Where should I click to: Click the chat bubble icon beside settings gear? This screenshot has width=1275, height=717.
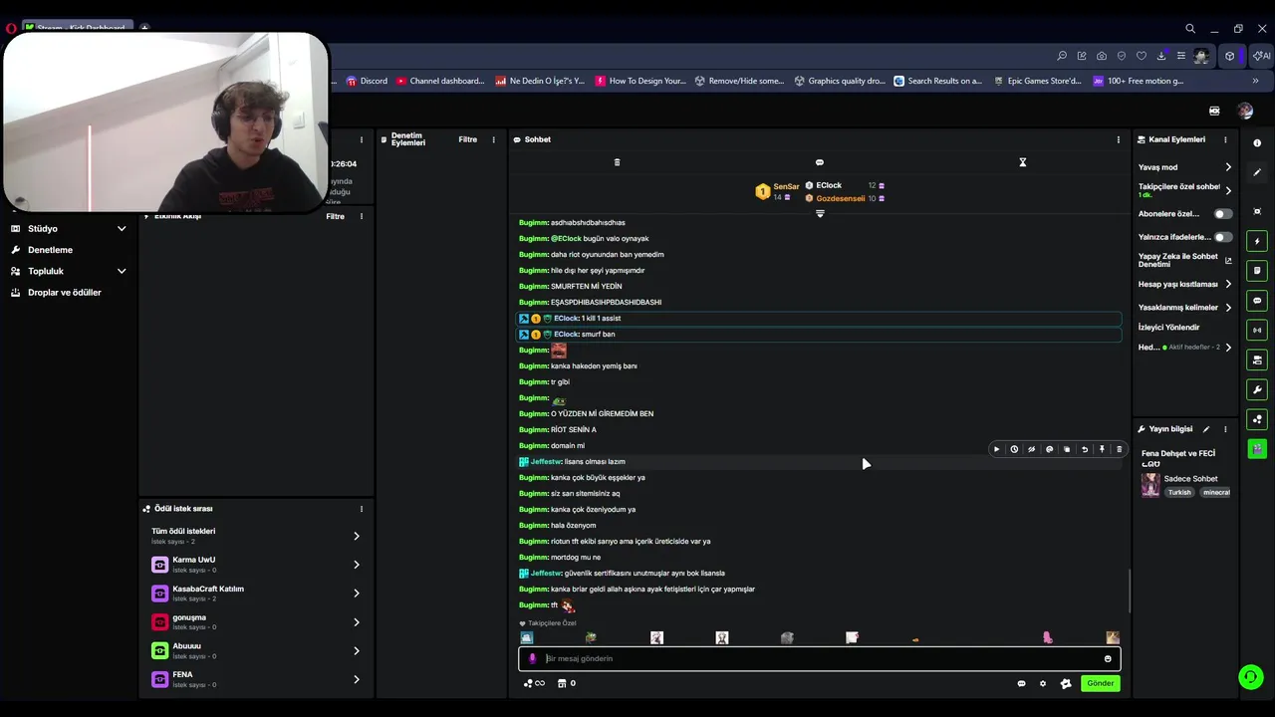[x=1021, y=683]
